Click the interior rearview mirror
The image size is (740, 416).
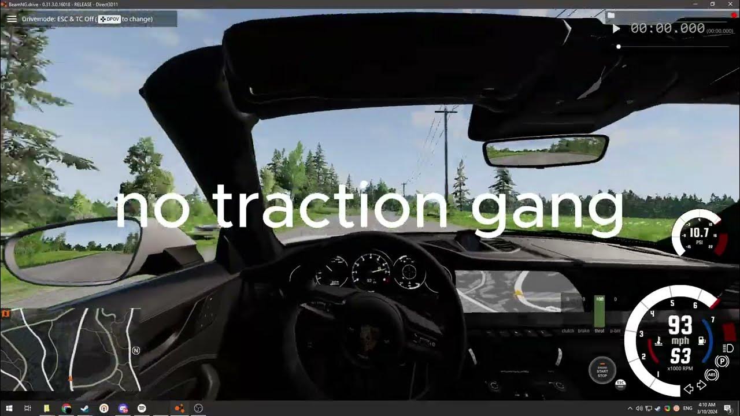[x=545, y=151]
